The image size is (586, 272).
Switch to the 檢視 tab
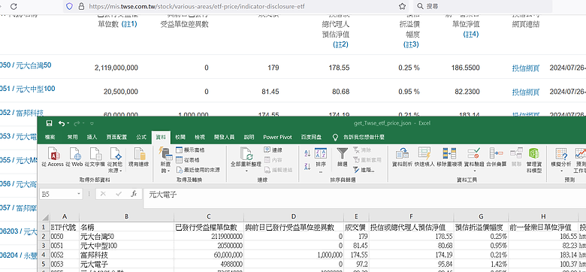coord(200,137)
